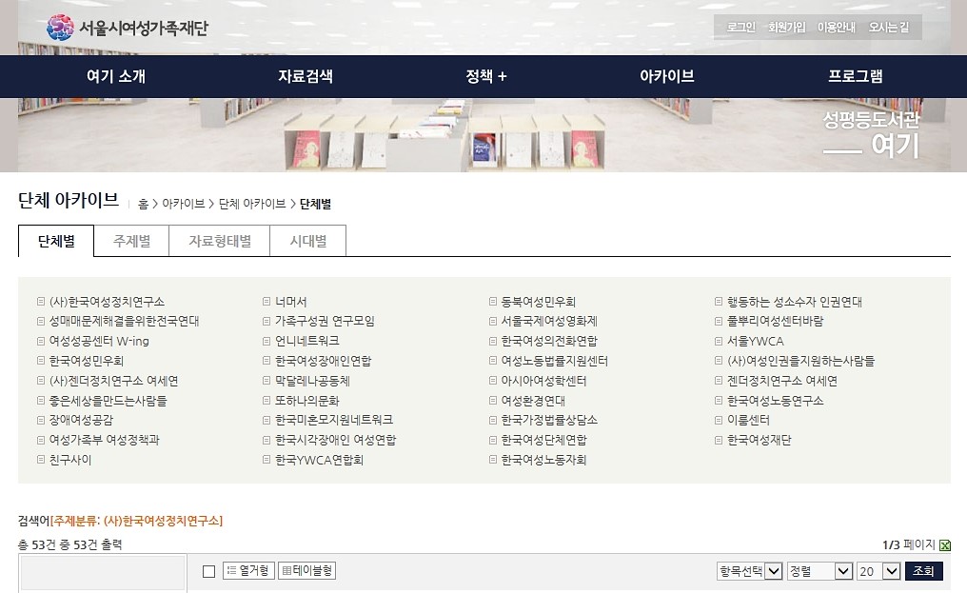Select 가족구성권 연구모임 organization
967x593 pixels.
coord(325,321)
